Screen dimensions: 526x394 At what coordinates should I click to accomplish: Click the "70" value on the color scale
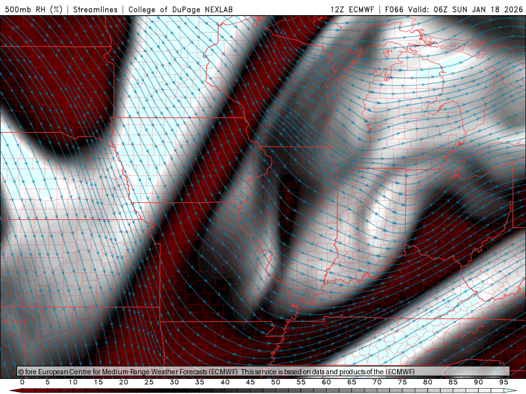[377, 382]
